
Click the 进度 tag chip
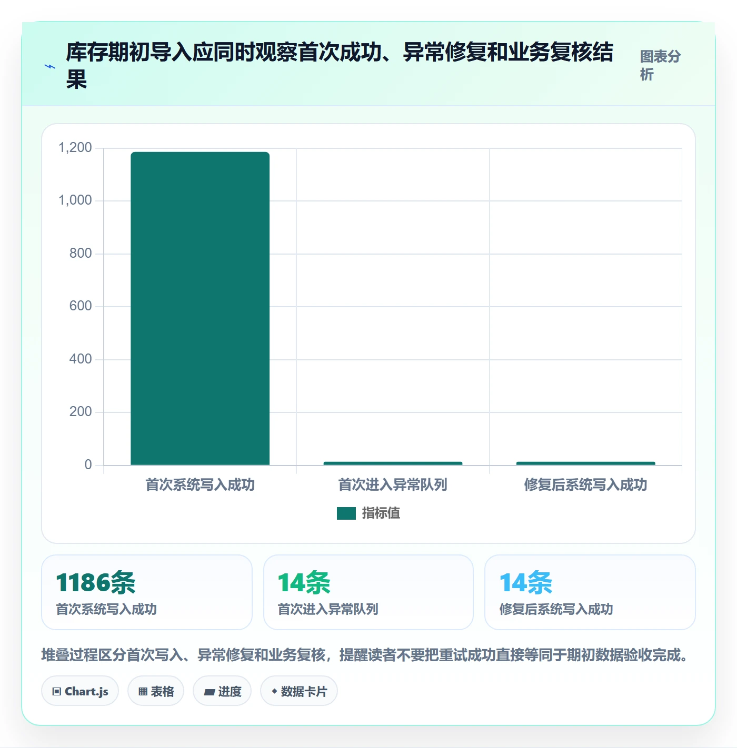click(x=222, y=691)
